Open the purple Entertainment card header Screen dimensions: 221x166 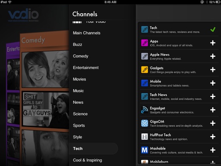13,49
